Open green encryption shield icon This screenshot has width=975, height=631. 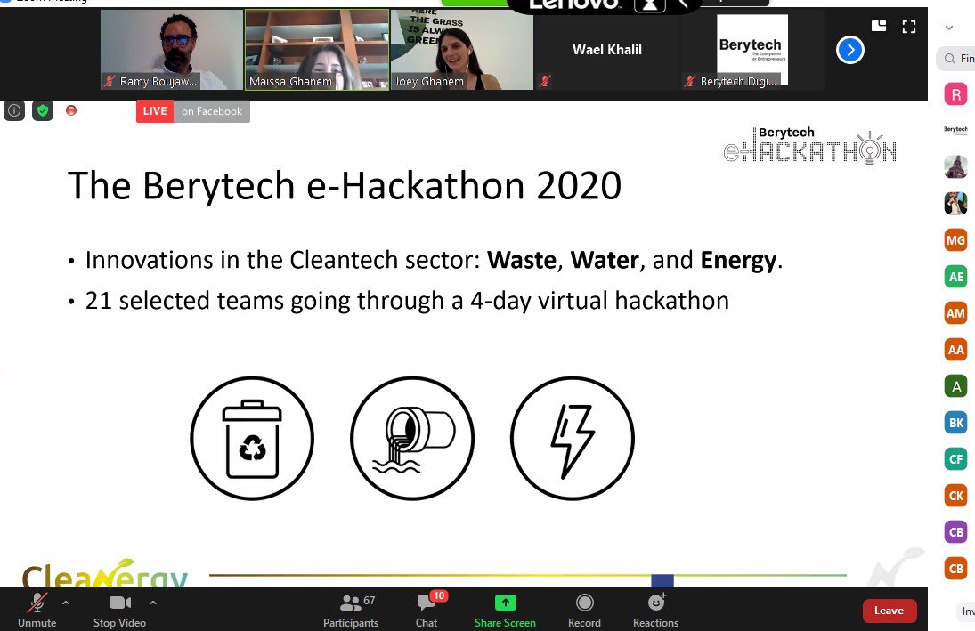(42, 110)
